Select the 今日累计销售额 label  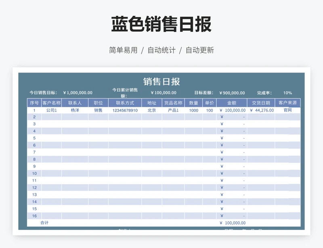(125, 93)
